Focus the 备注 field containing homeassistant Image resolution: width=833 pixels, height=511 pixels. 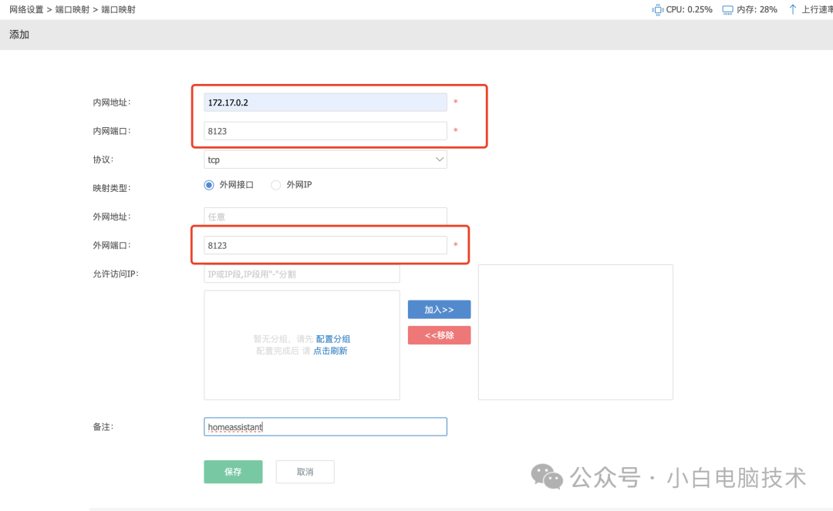(325, 427)
